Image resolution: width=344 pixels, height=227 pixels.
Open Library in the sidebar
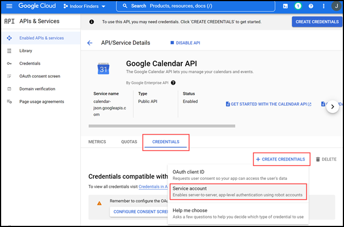point(41,51)
